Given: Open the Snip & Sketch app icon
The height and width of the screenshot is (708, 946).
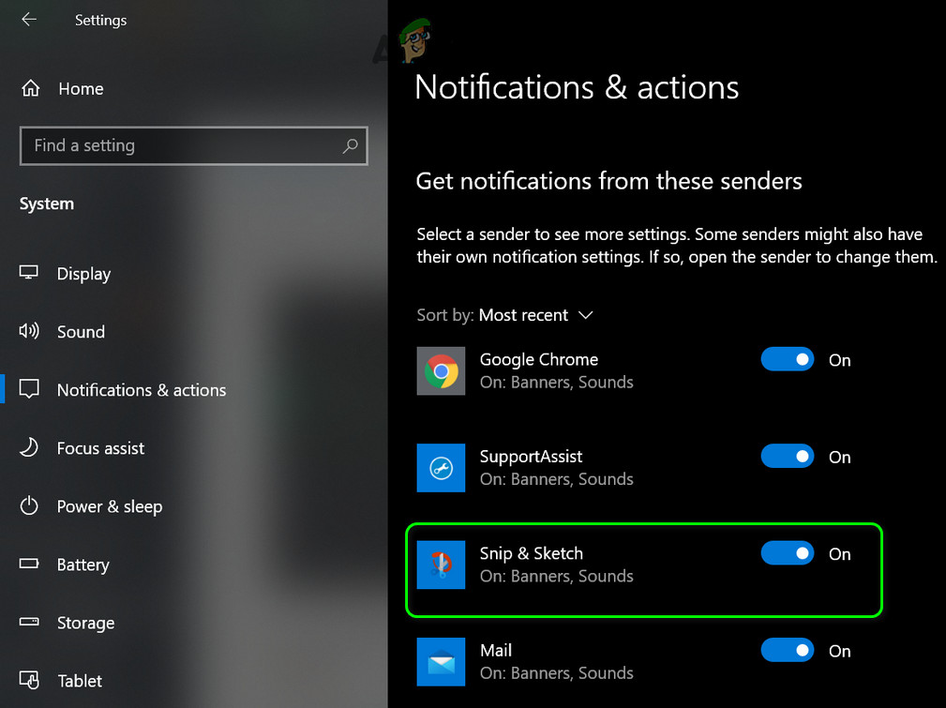Looking at the screenshot, I should [x=441, y=565].
